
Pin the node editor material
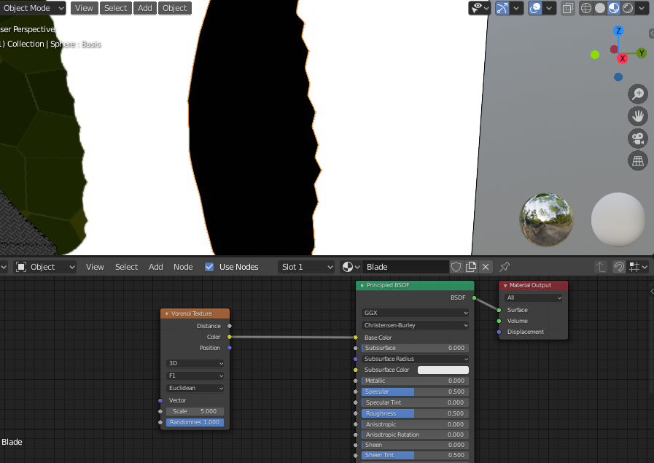pyautogui.click(x=505, y=267)
